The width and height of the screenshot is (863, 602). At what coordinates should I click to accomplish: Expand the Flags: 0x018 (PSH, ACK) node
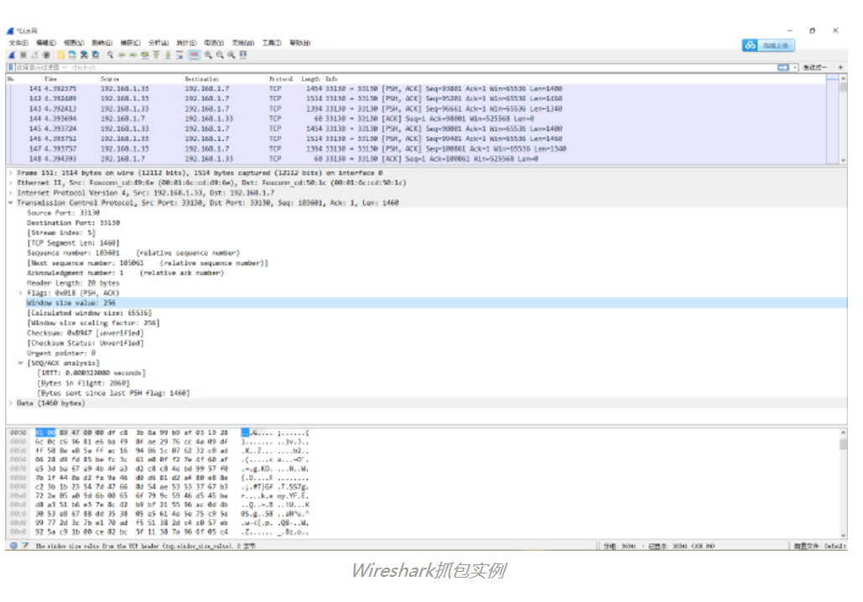click(21, 293)
